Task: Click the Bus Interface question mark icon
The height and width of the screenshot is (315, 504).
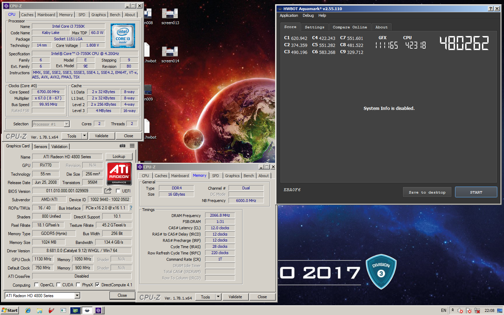Action: pyautogui.click(x=131, y=208)
